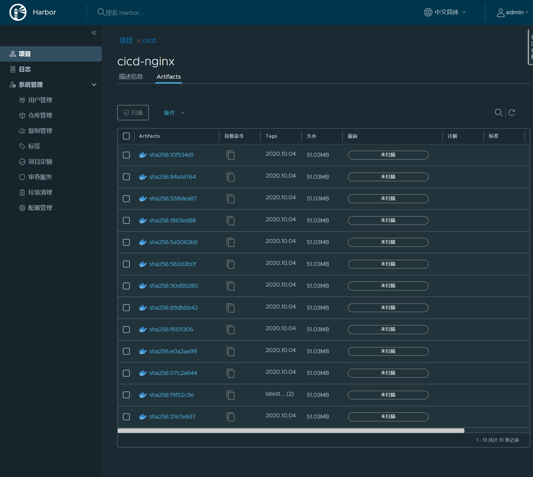The width and height of the screenshot is (533, 477).
Task: Open the admin account dropdown
Action: coord(512,12)
